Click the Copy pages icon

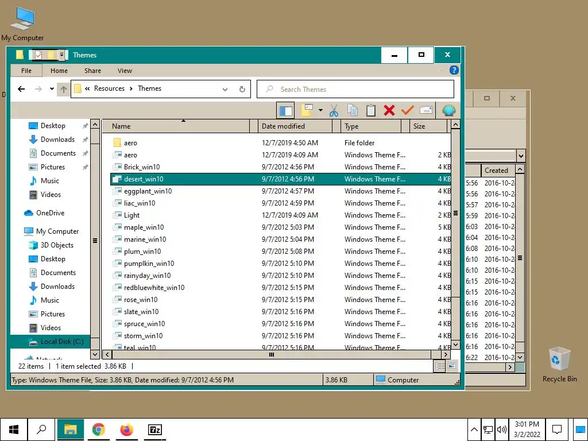coord(353,110)
